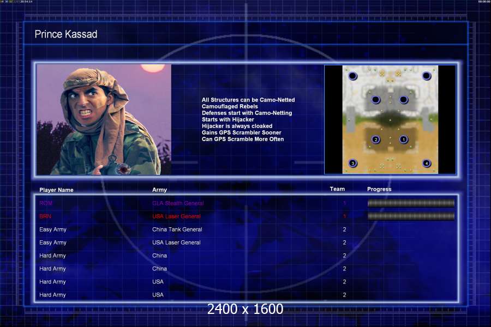
Task: Select the unnumbered marker directly above position 1
Action: [x=404, y=100]
